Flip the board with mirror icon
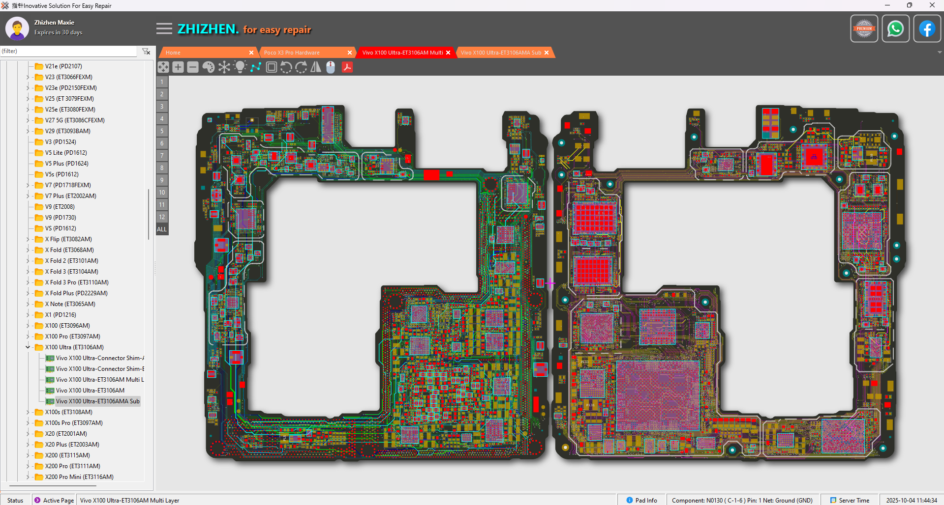 click(x=316, y=67)
